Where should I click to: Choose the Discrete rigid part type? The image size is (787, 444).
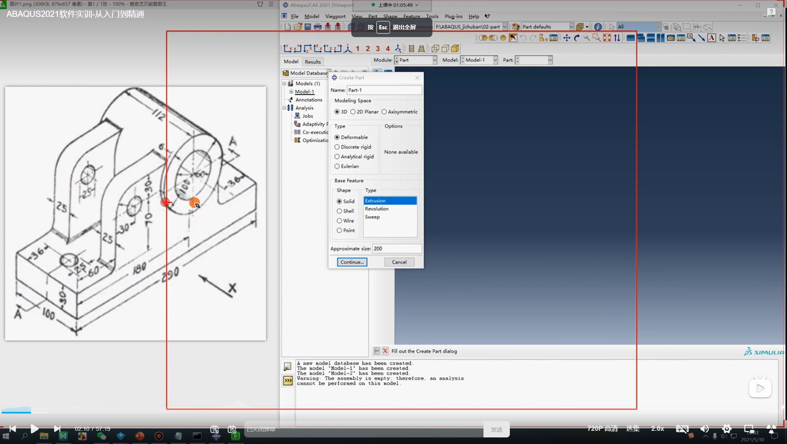[x=337, y=147]
